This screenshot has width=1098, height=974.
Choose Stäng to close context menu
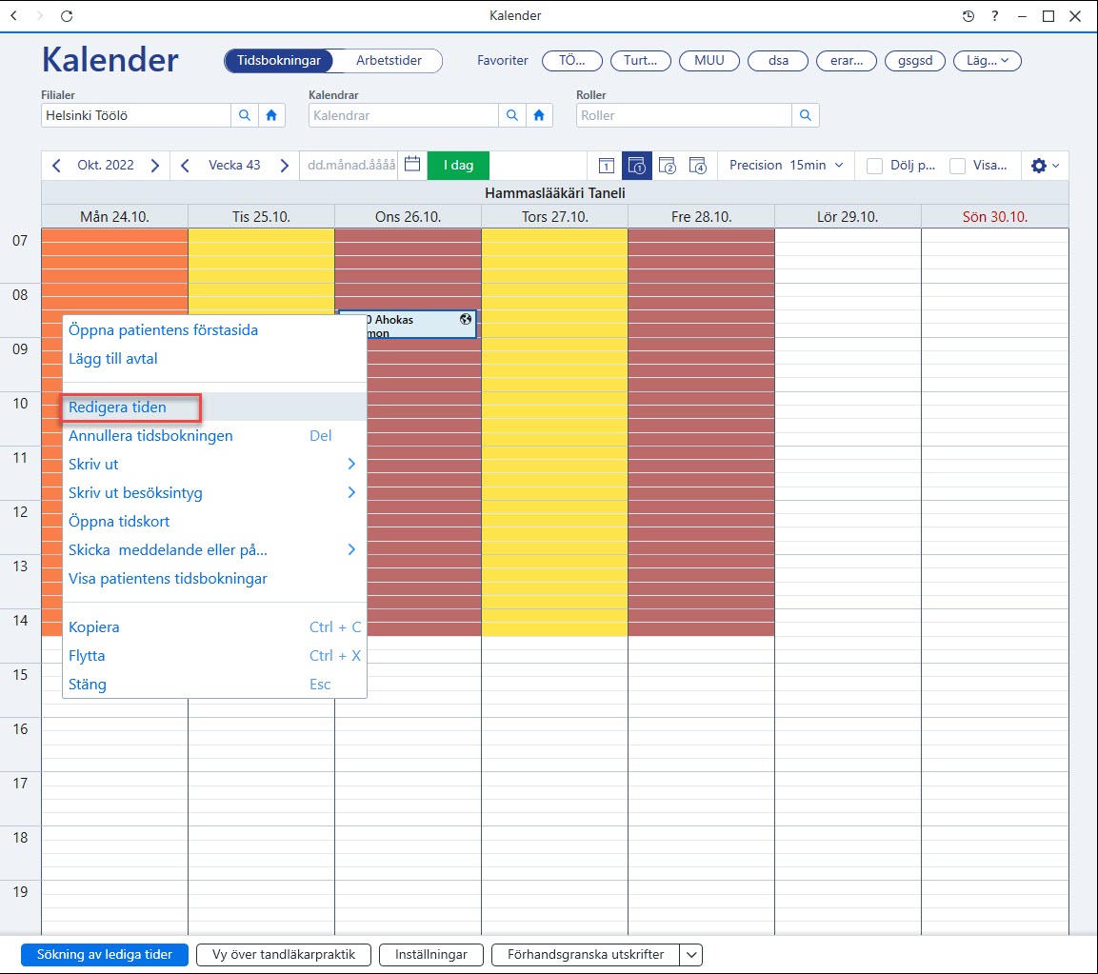(x=214, y=685)
